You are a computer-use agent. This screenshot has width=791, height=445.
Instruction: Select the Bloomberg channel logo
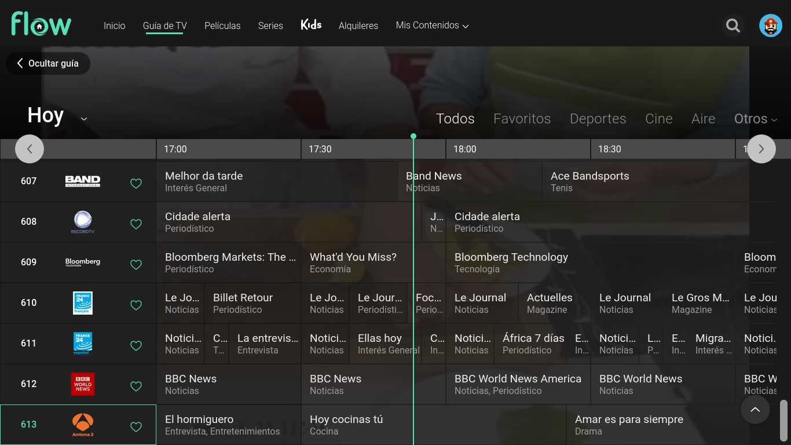click(x=83, y=262)
